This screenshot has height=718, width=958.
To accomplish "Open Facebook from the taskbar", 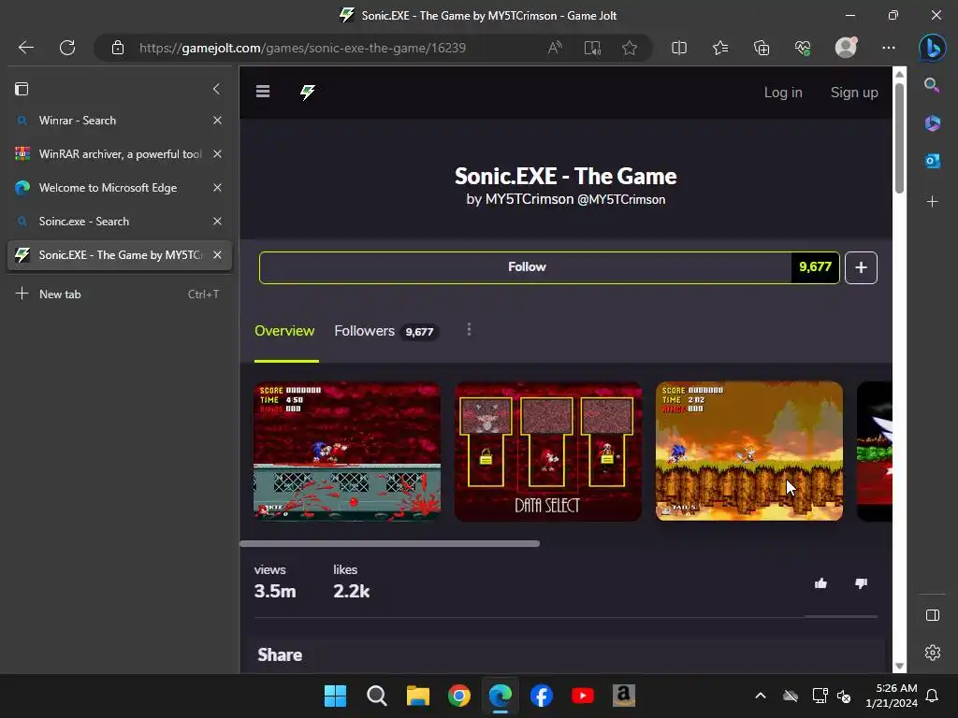I will 542,696.
